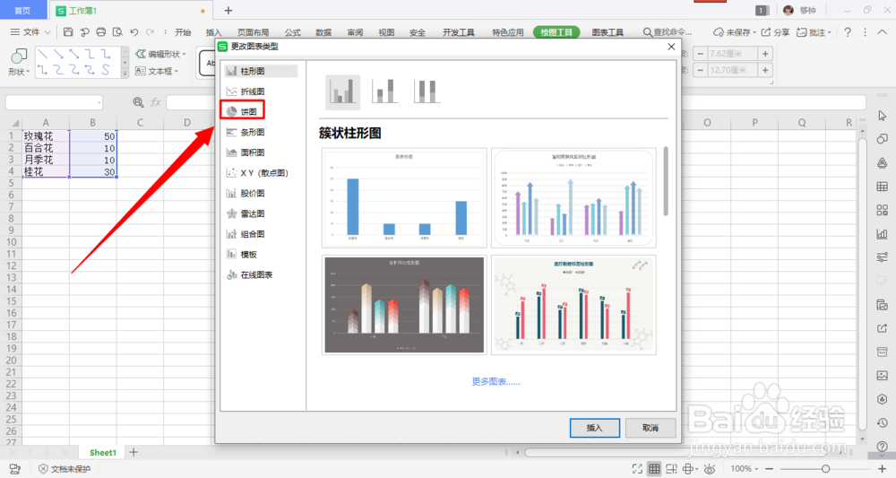Viewport: 896px width, 478px height.
Task: Switch to the 数据 ribbon tab
Action: pyautogui.click(x=323, y=32)
